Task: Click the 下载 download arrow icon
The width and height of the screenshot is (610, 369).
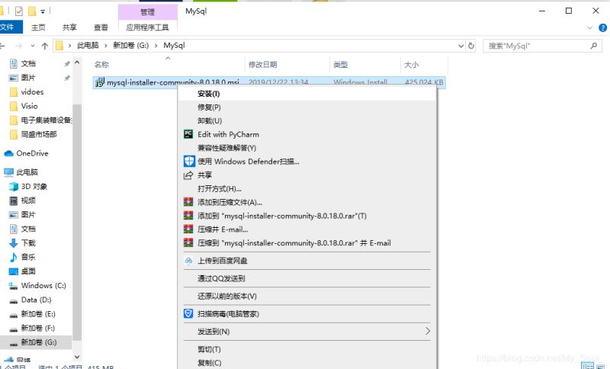Action: [14, 243]
